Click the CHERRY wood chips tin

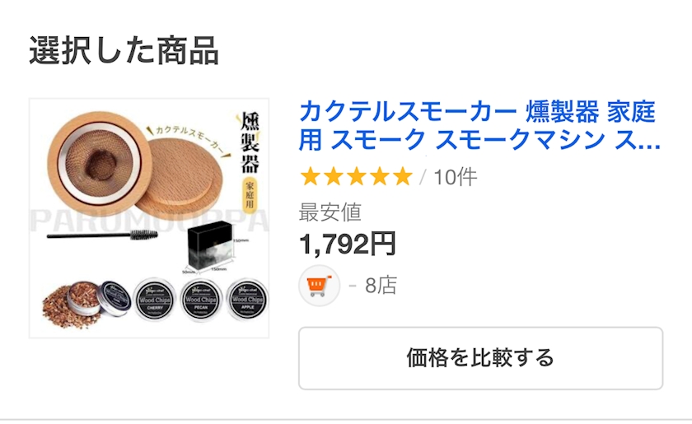pyautogui.click(x=155, y=299)
